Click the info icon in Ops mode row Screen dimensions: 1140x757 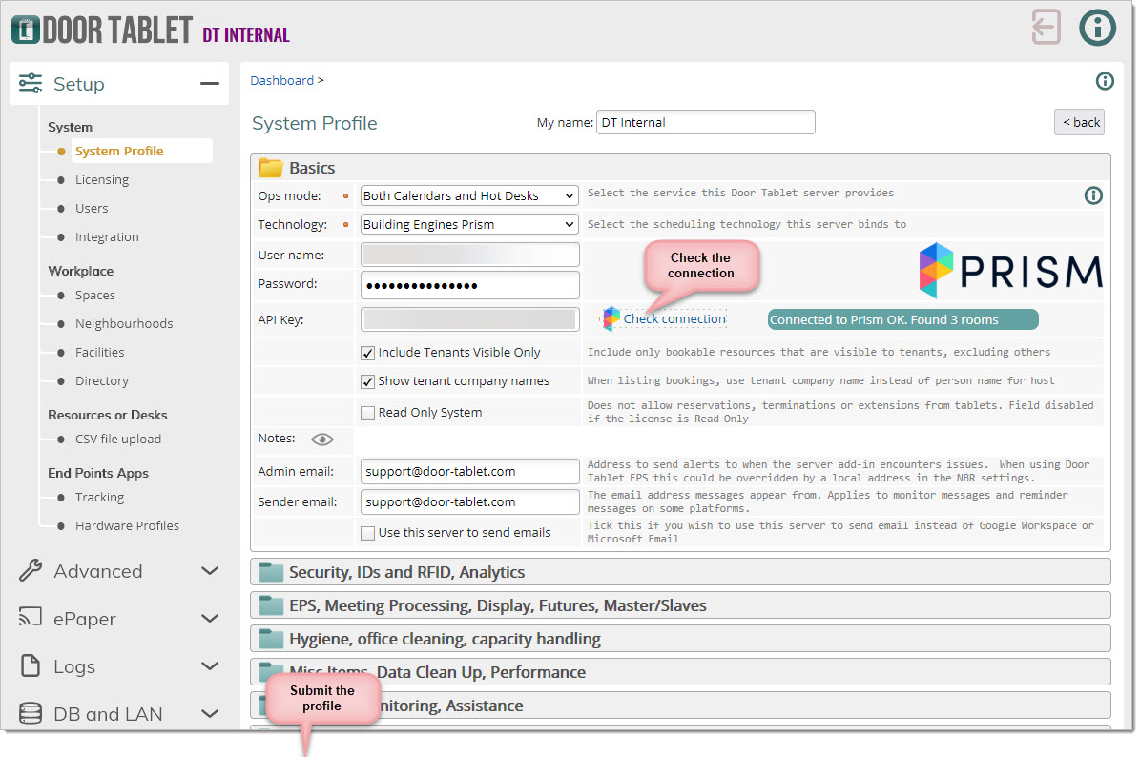[x=1093, y=195]
